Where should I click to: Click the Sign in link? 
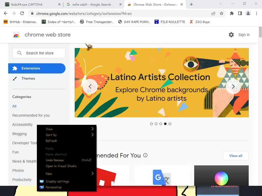coord(244,35)
